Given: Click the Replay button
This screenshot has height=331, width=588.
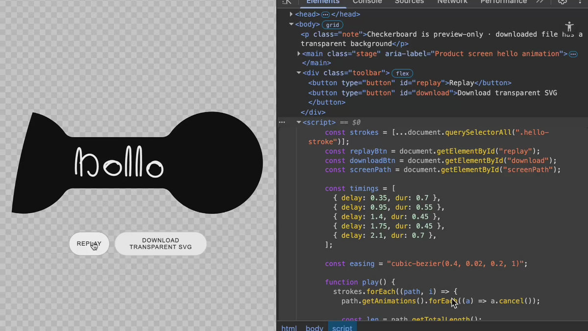Looking at the screenshot, I should pyautogui.click(x=89, y=244).
